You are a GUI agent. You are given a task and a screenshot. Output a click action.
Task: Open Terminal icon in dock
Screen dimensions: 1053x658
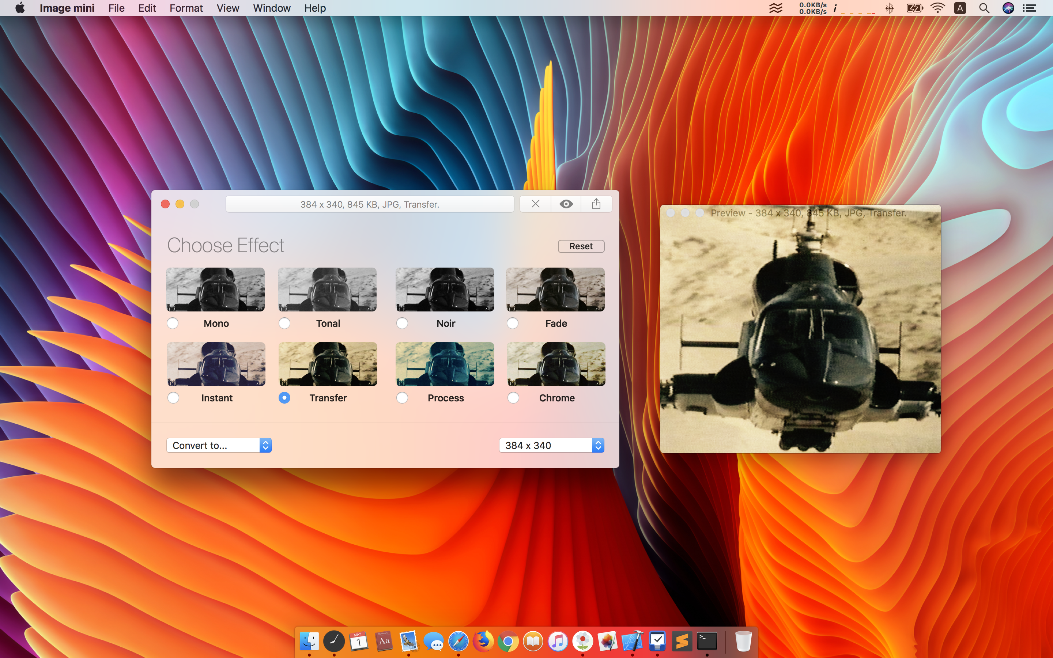point(707,642)
